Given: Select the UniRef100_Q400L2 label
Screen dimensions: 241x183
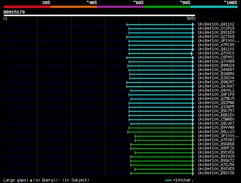Looking at the screenshot, I should click(x=216, y=91).
